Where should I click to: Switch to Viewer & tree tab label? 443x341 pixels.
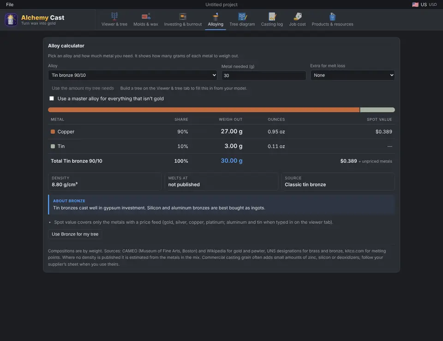pos(114,24)
